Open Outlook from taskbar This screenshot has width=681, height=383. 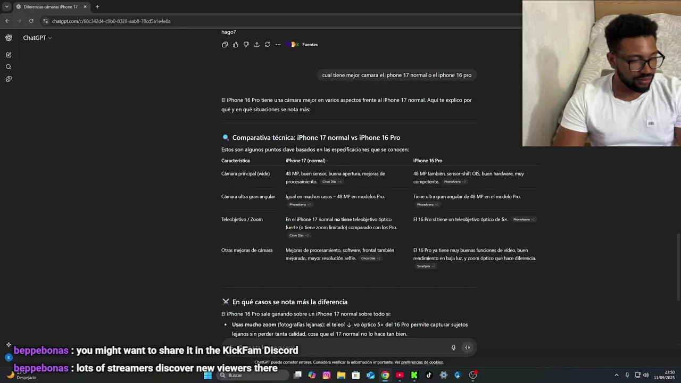click(x=370, y=375)
